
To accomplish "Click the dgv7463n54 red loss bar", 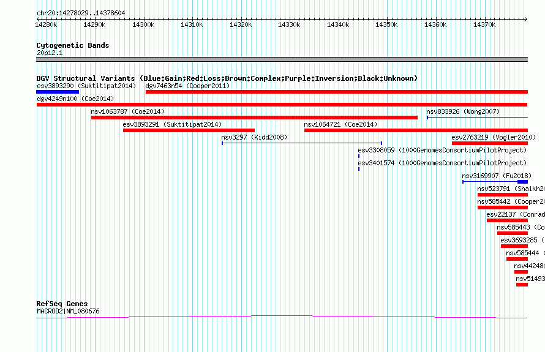I will (x=337, y=92).
